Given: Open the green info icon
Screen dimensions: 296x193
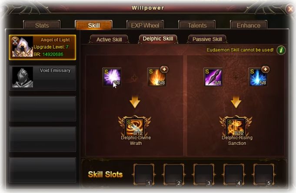Looking at the screenshot, I should (281, 50).
